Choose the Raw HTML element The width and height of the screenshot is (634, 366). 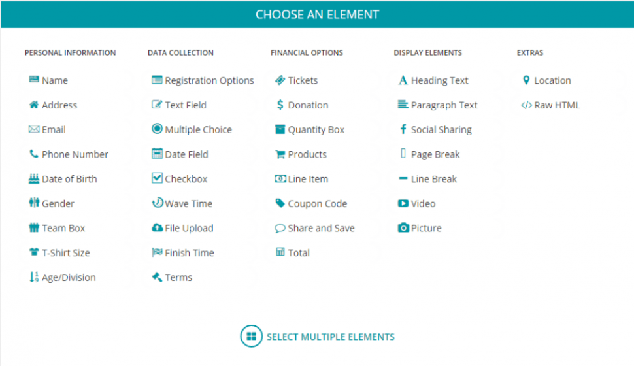[556, 105]
